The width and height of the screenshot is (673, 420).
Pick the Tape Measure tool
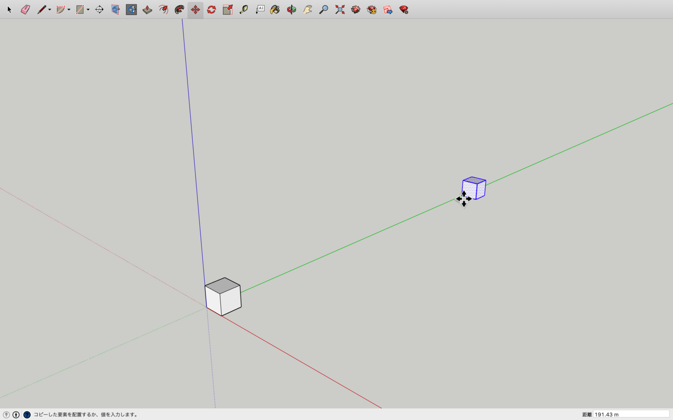pos(244,10)
